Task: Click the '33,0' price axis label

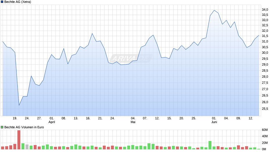Action: point(265,20)
